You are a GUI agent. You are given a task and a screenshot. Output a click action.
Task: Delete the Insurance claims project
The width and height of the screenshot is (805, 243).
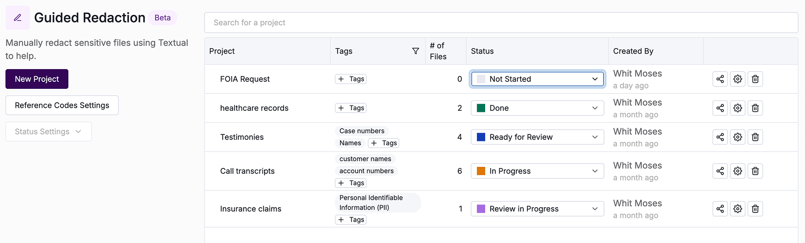(x=755, y=209)
